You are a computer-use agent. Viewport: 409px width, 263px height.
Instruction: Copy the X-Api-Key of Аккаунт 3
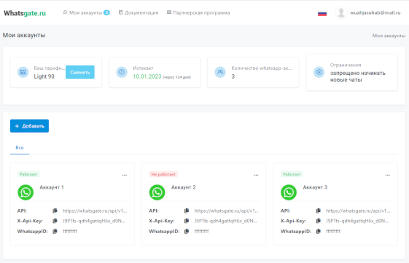(318, 221)
